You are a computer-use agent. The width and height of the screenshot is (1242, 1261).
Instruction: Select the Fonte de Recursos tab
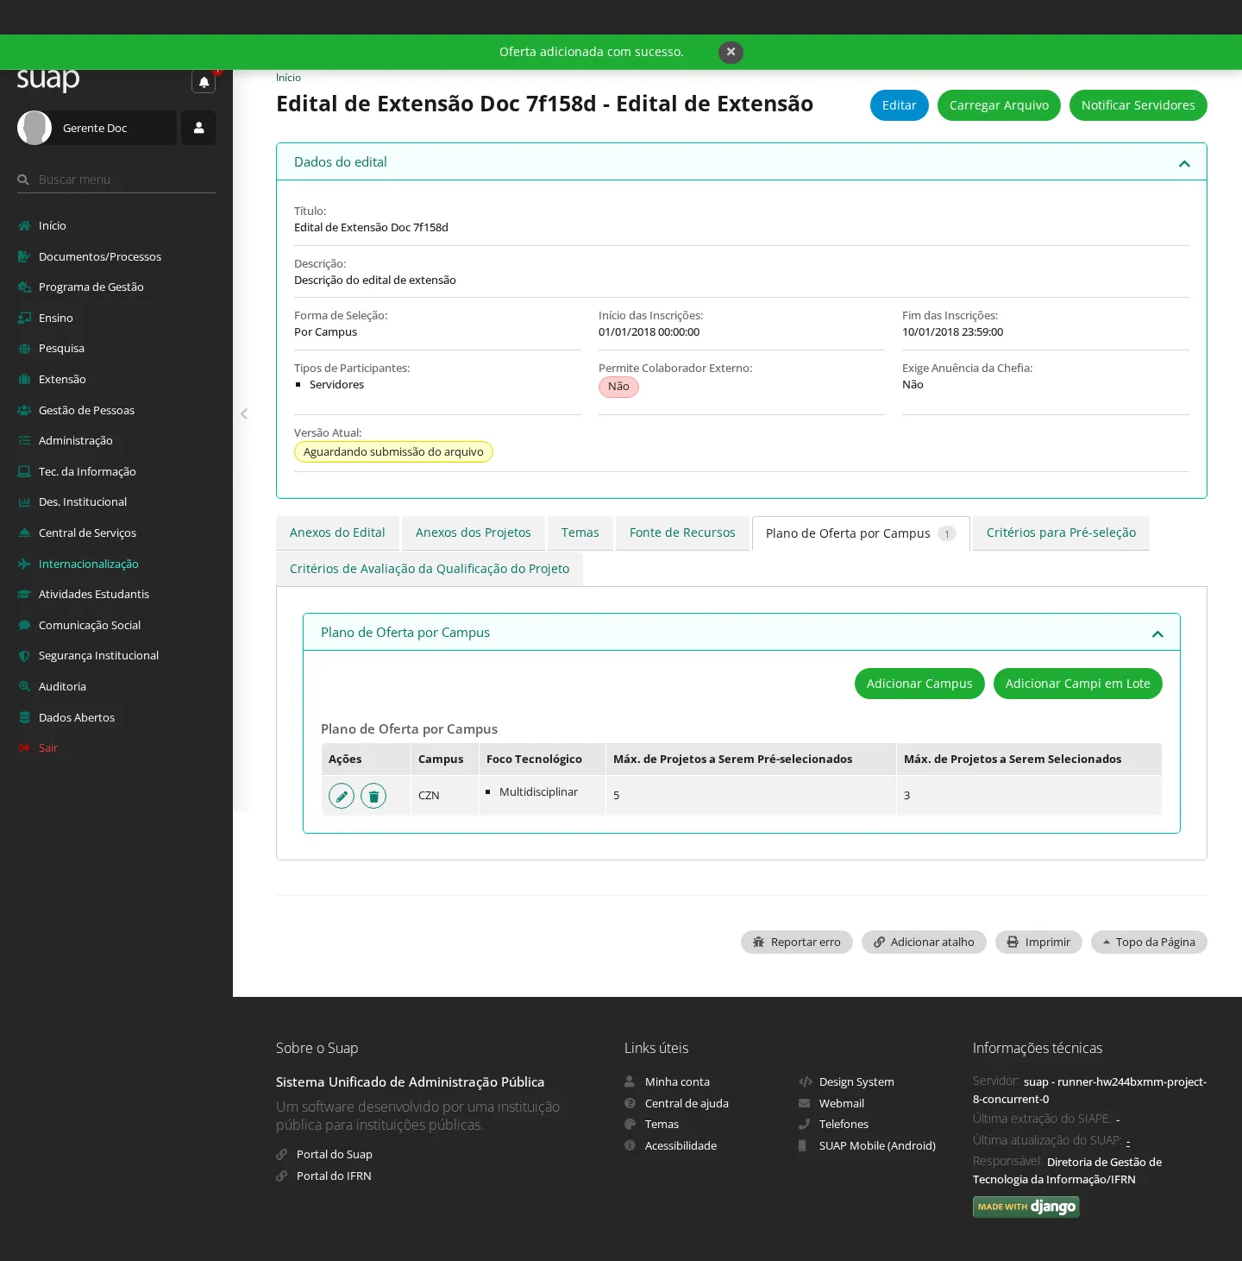pyautogui.click(x=682, y=533)
